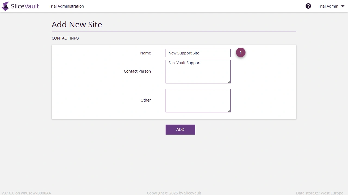Select the purple arrow logo mark
Image resolution: width=348 pixels, height=195 pixels.
(x=5, y=6)
